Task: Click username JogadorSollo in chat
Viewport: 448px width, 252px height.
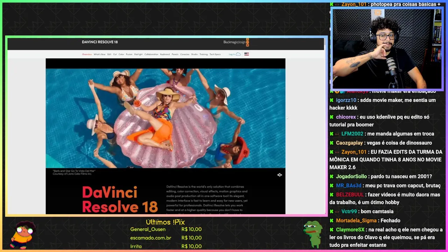Action: [351, 176]
